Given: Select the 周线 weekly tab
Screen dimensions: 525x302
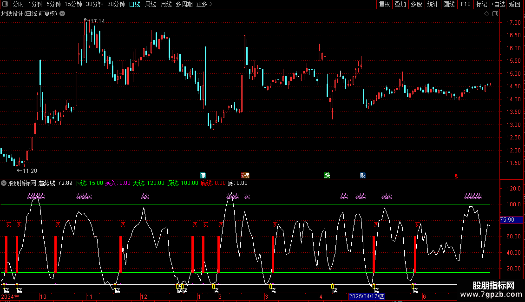Looking at the screenshot, I should click(151, 4).
